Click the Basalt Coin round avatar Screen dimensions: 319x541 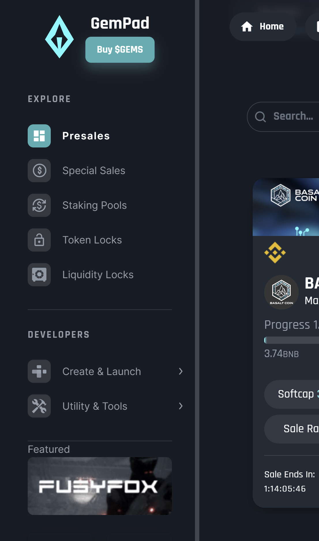(x=281, y=292)
